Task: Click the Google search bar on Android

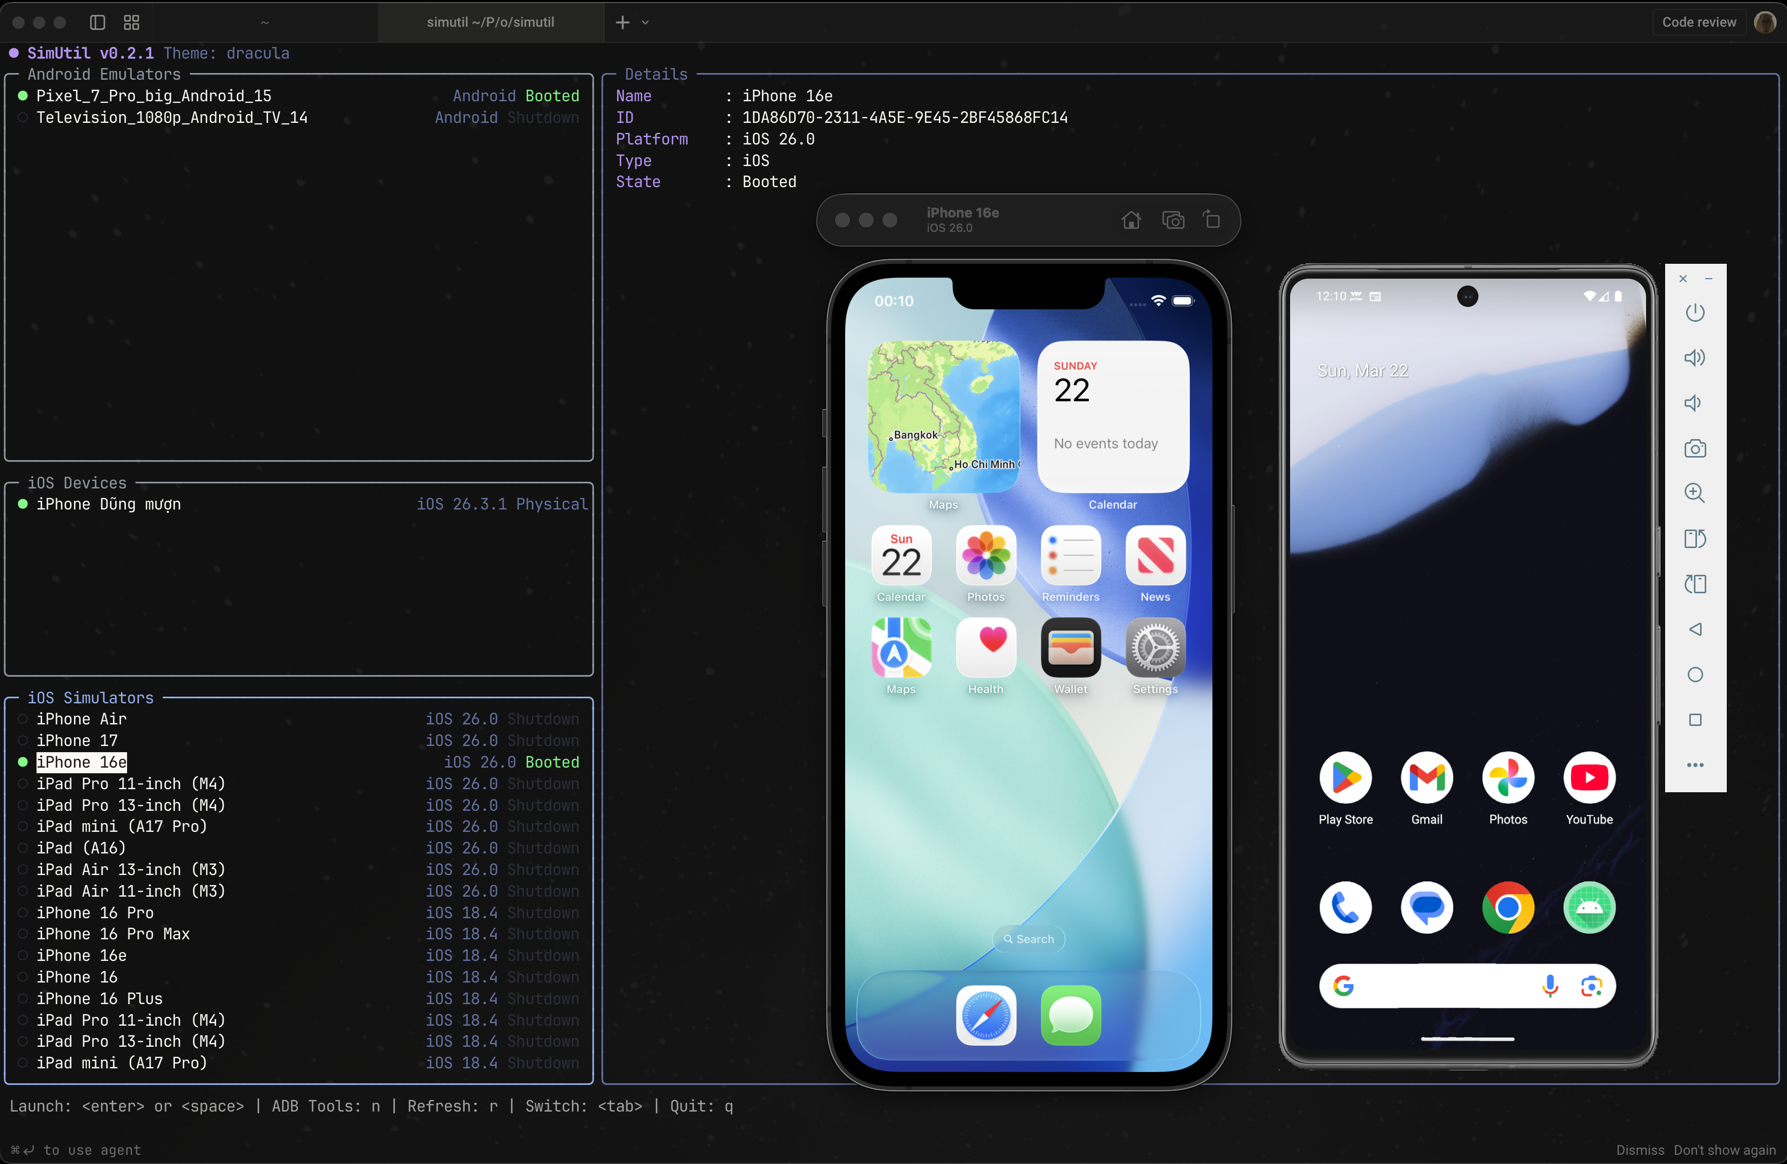Action: pos(1442,986)
